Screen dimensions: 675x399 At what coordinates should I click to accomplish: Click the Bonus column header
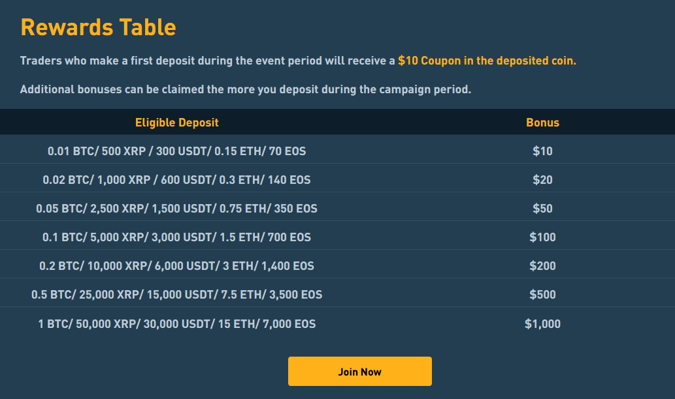542,123
